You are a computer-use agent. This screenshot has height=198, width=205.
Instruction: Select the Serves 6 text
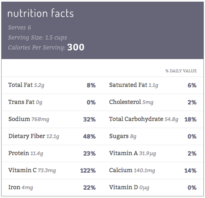20,27
